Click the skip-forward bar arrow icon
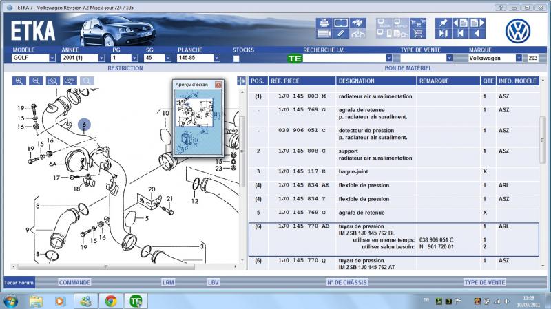The width and height of the screenshot is (551, 309). pos(443,33)
